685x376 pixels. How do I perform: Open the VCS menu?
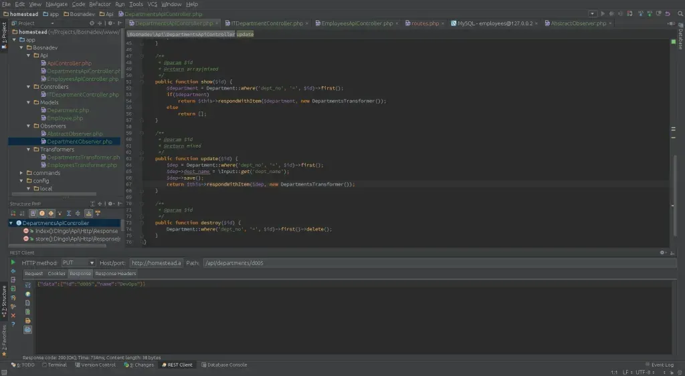(152, 4)
